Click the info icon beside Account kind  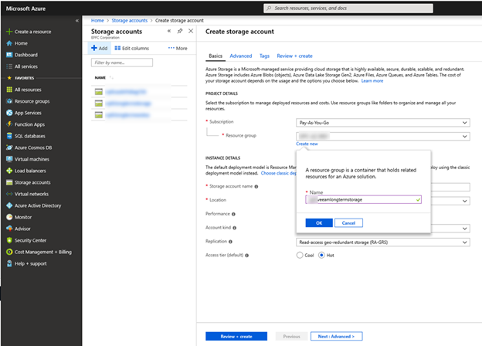point(235,228)
